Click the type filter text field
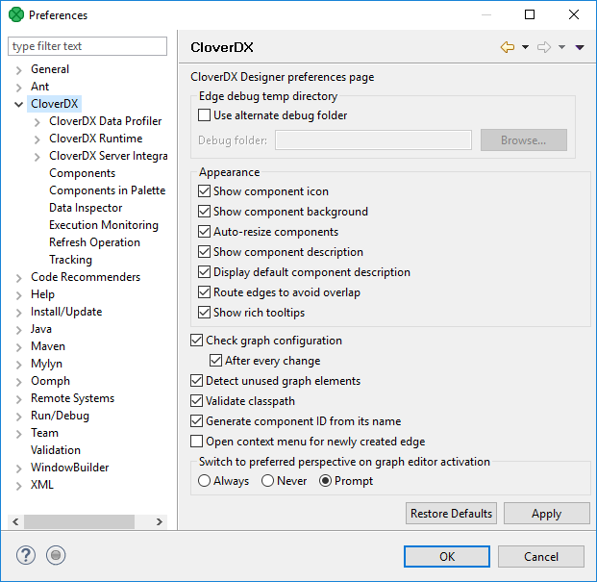The width and height of the screenshot is (597, 582). click(87, 46)
